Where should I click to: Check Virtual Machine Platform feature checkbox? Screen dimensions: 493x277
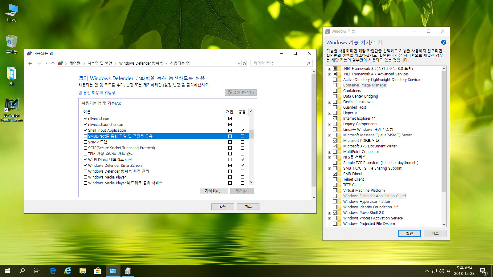(x=335, y=190)
